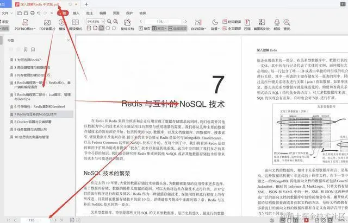The height and width of the screenshot is (223, 348).
Task: Click the zoom out magnifier icon
Action: (x=109, y=22)
